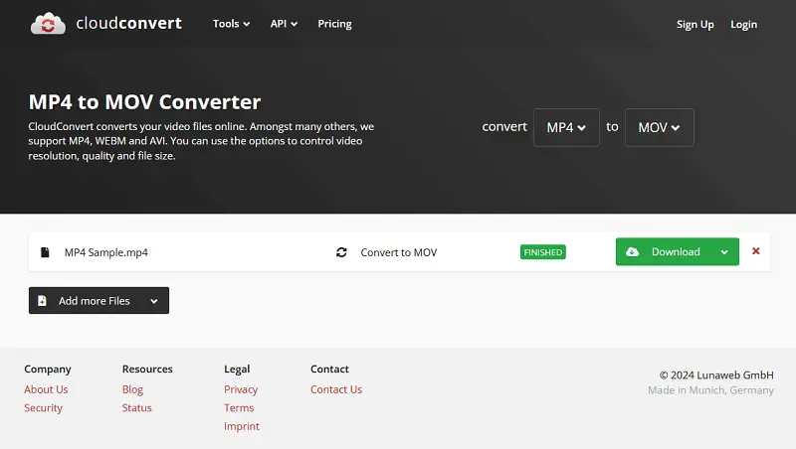Viewport: 796px width, 449px height.
Task: Click the Contact footer heading
Action: [x=329, y=369]
